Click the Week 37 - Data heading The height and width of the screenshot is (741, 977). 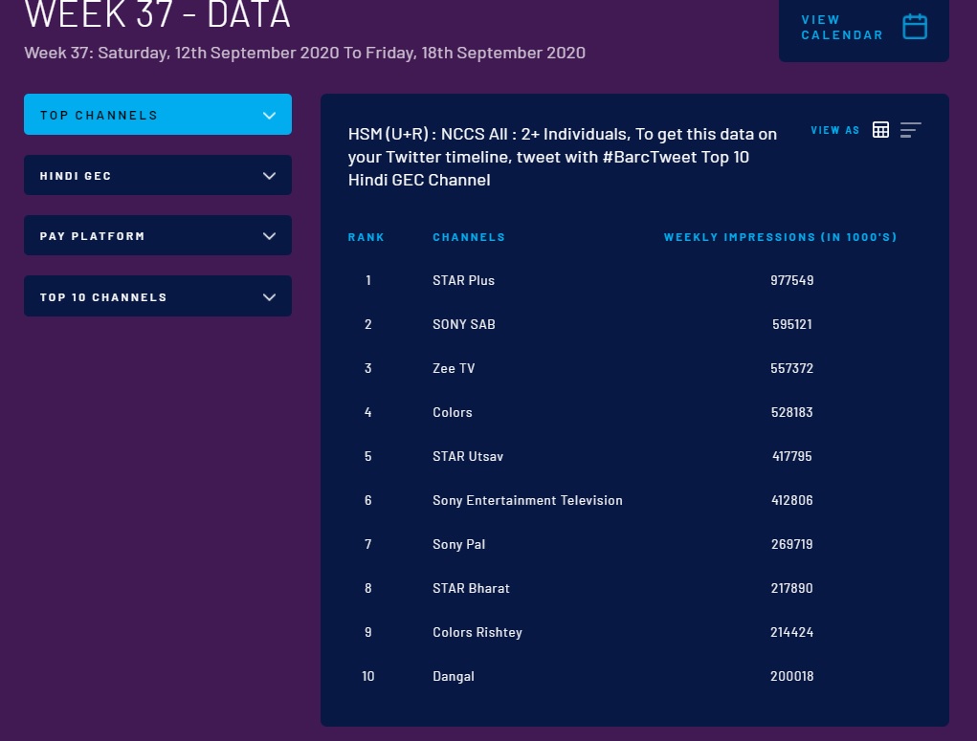pos(157,15)
